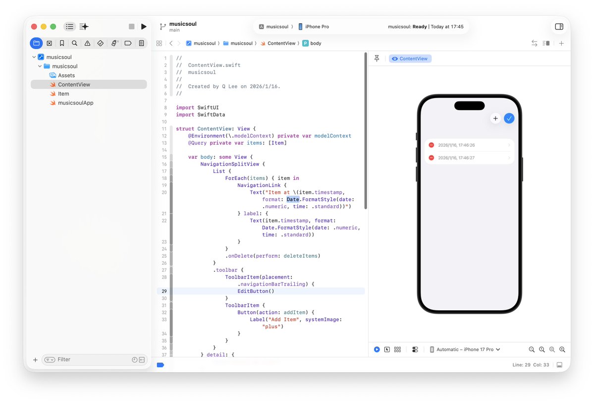The height and width of the screenshot is (403, 594).
Task: Tap the plus button in the iPhone preview
Action: [x=495, y=118]
